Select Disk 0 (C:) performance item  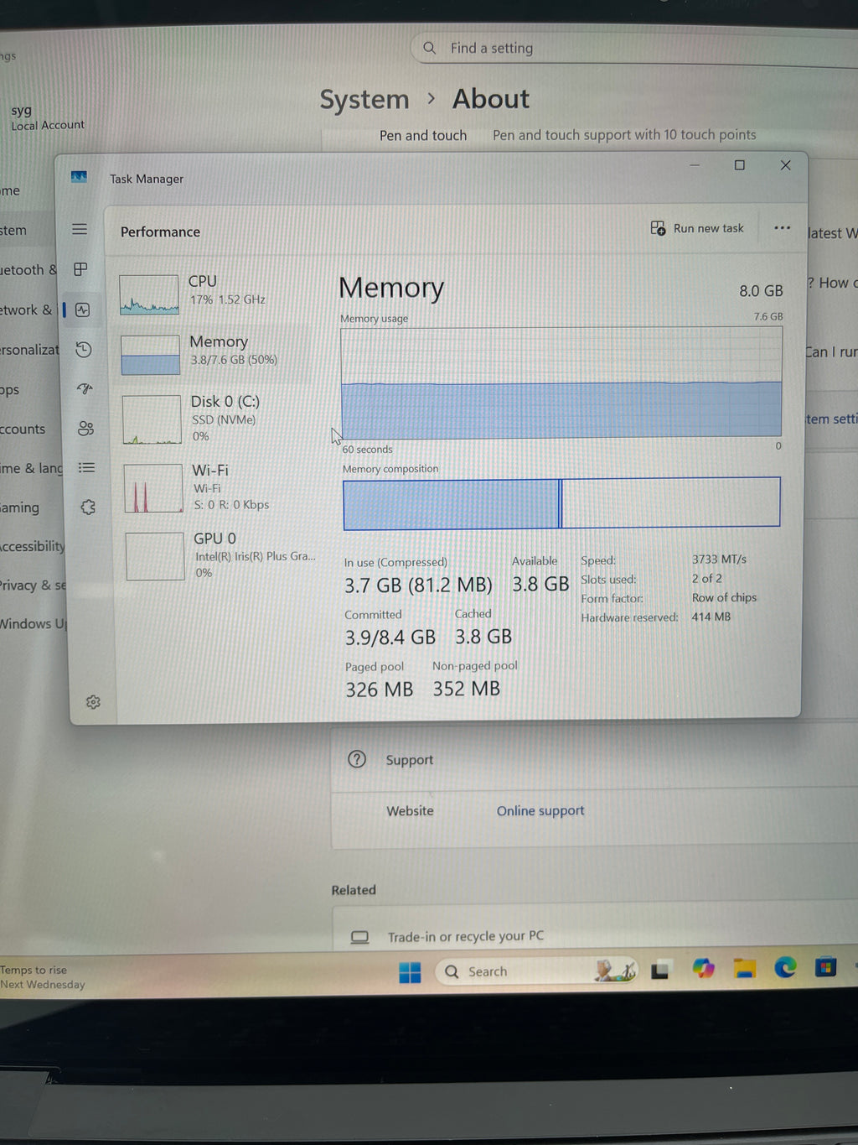[x=216, y=418]
